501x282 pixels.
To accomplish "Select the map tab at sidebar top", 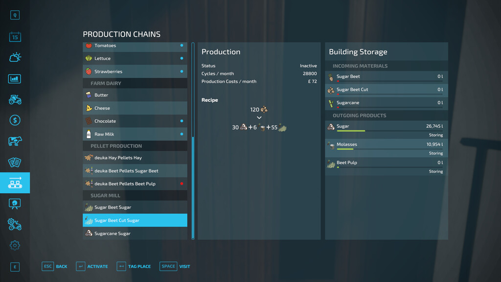I will [x=15, y=15].
